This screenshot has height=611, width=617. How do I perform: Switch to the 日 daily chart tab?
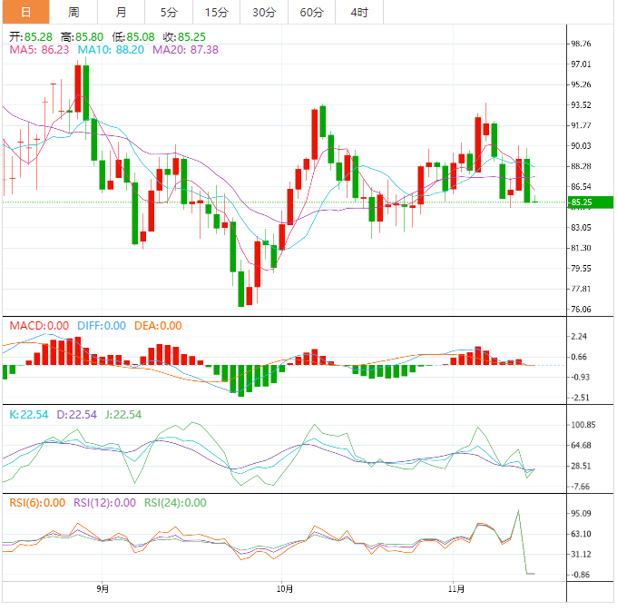(x=24, y=12)
